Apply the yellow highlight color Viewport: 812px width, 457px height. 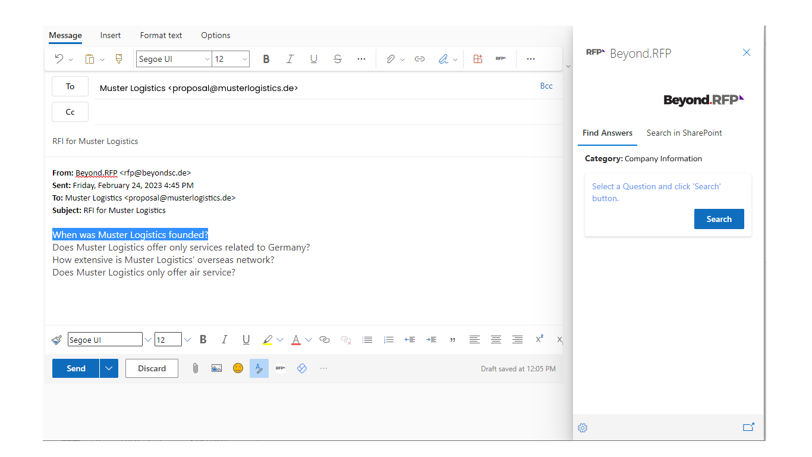click(x=267, y=340)
